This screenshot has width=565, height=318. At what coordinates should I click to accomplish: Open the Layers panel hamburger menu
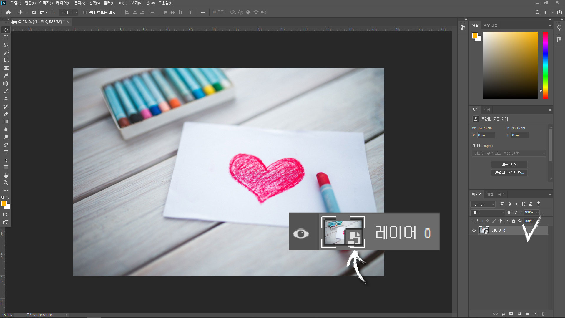coord(550,194)
